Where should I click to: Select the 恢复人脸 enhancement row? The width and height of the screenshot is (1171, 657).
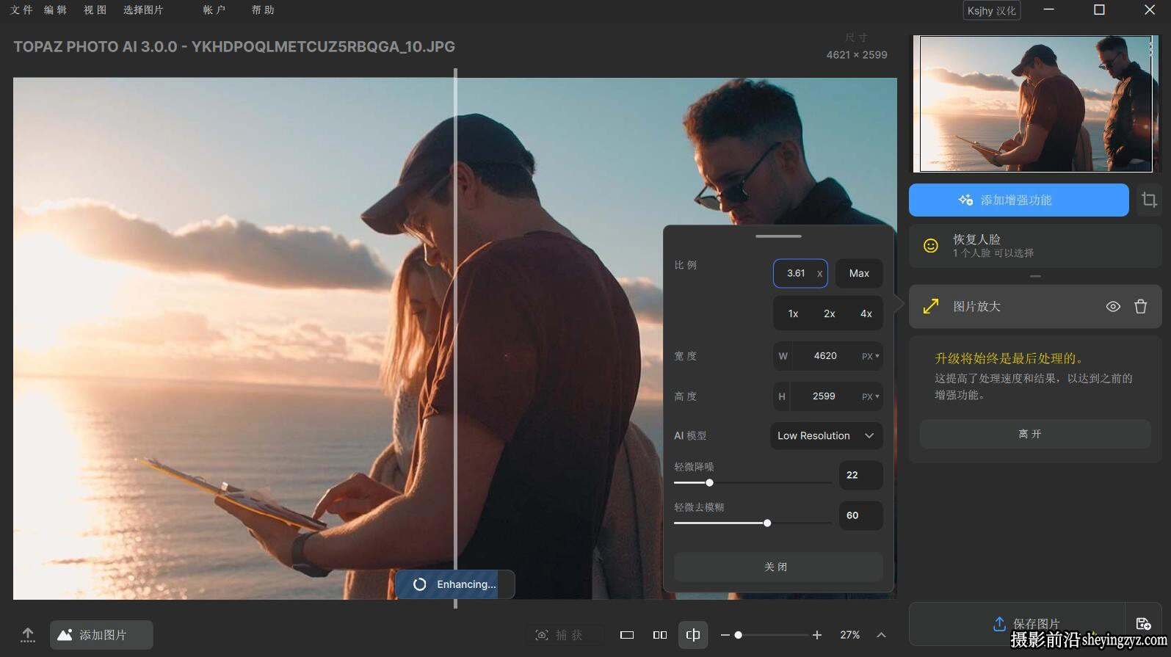1035,246
